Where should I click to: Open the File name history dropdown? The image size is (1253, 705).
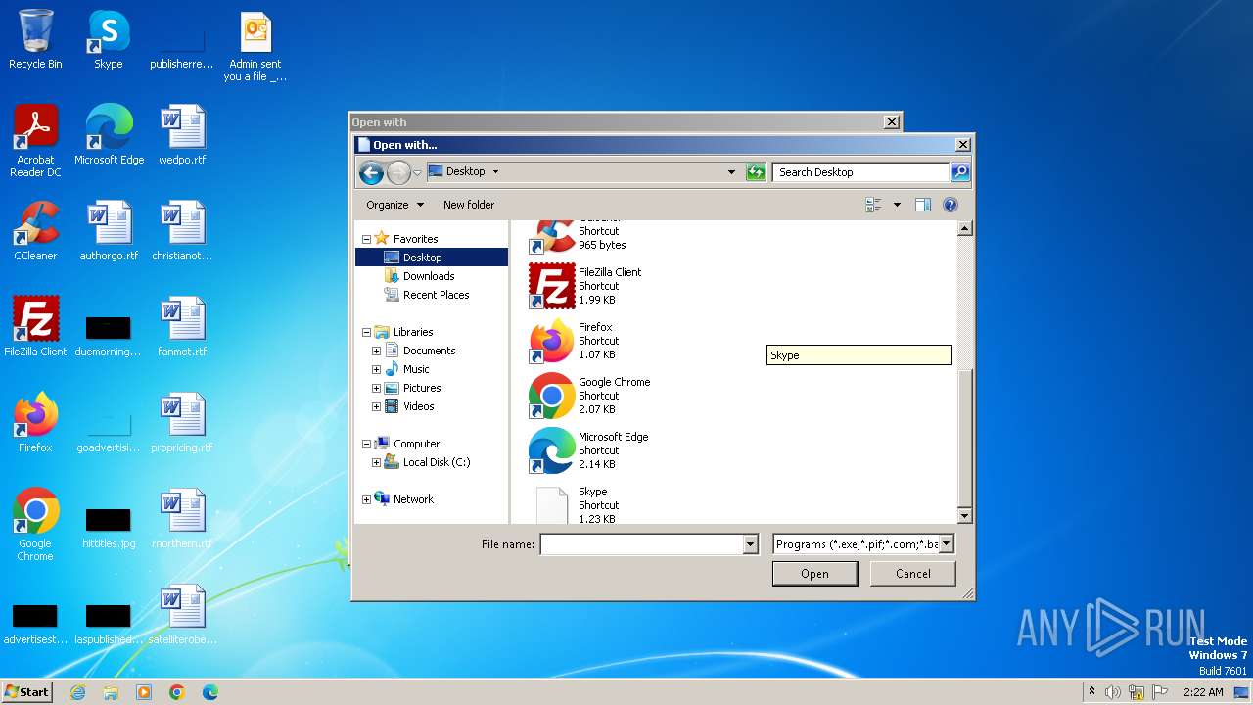[751, 544]
